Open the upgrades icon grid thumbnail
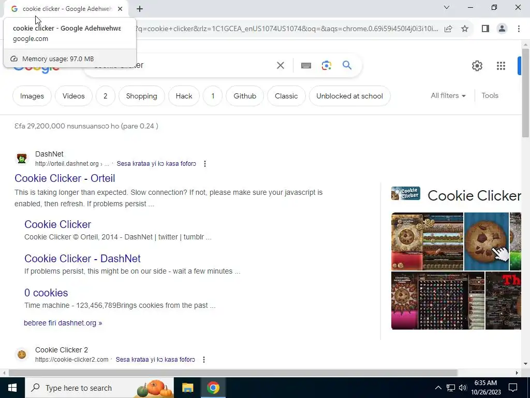This screenshot has width=530, height=398. (x=451, y=301)
